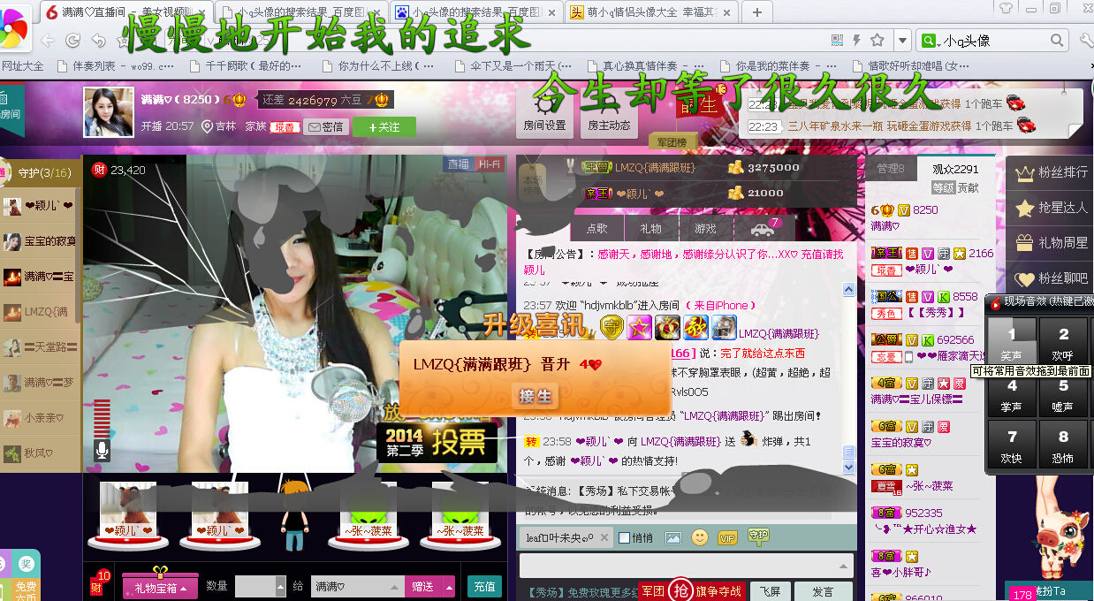Open the gift 数量 quantity dropdown

point(281,586)
